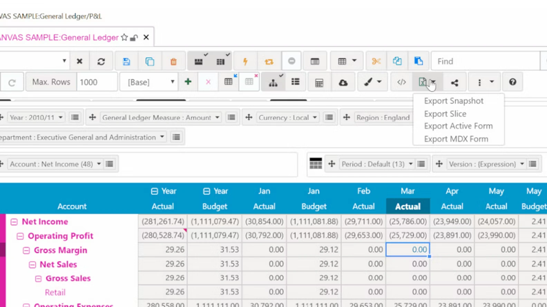Click the scissors cut icon
Viewport: 547px width, 307px height.
(x=376, y=61)
